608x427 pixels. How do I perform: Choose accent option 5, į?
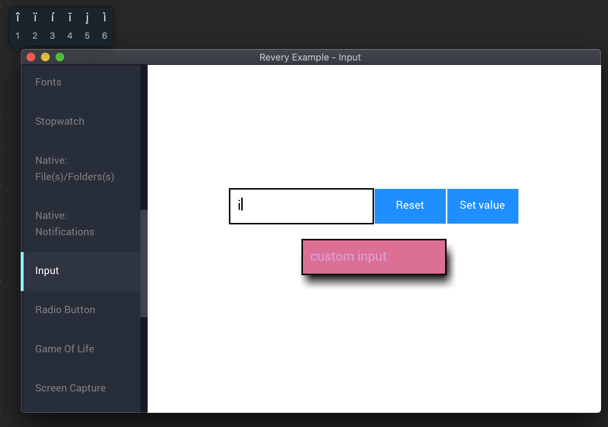pyautogui.click(x=87, y=26)
